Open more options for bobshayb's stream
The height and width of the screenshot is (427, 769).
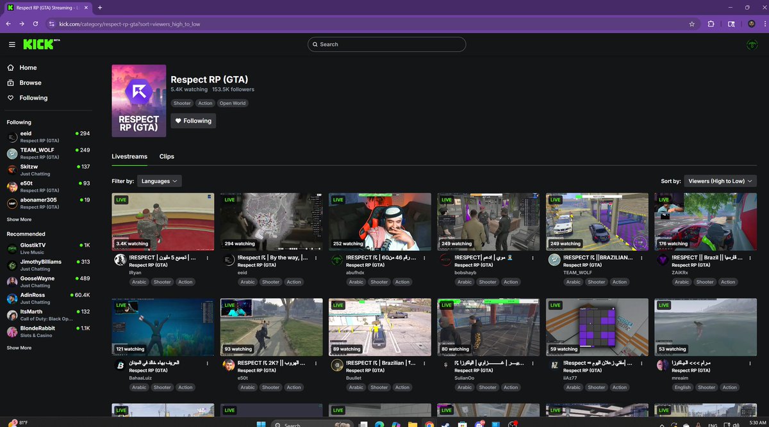(533, 257)
